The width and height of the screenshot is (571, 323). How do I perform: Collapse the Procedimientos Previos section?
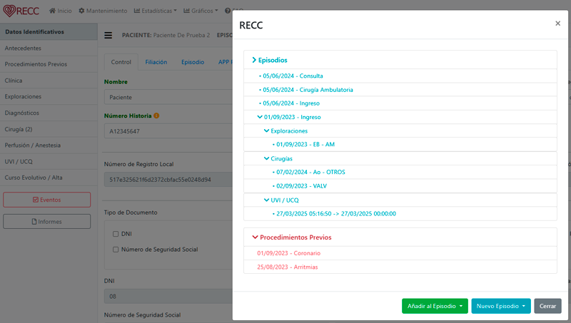pos(256,237)
